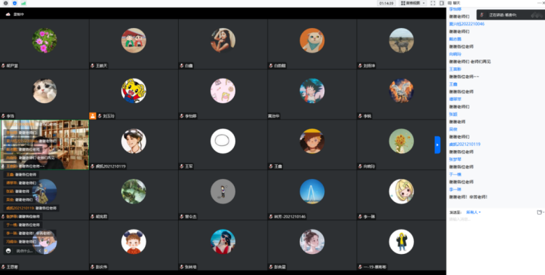The height and width of the screenshot is (275, 545).
Task: Check the green network signal bars icon
Action: coord(23,3)
